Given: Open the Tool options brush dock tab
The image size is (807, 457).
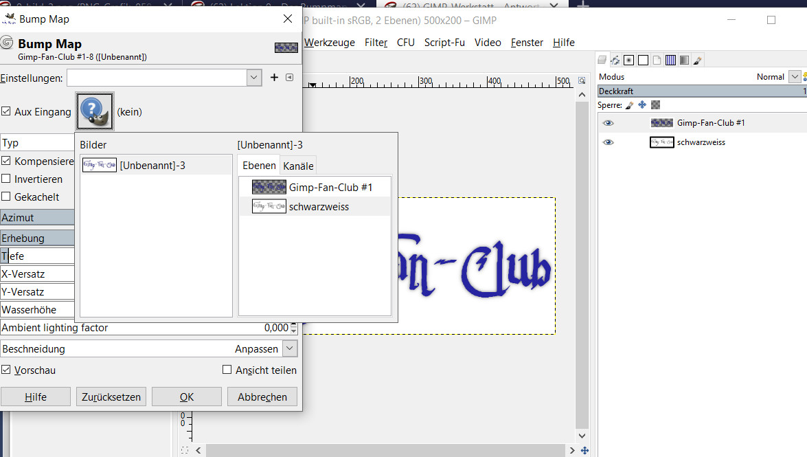Looking at the screenshot, I should tap(697, 60).
